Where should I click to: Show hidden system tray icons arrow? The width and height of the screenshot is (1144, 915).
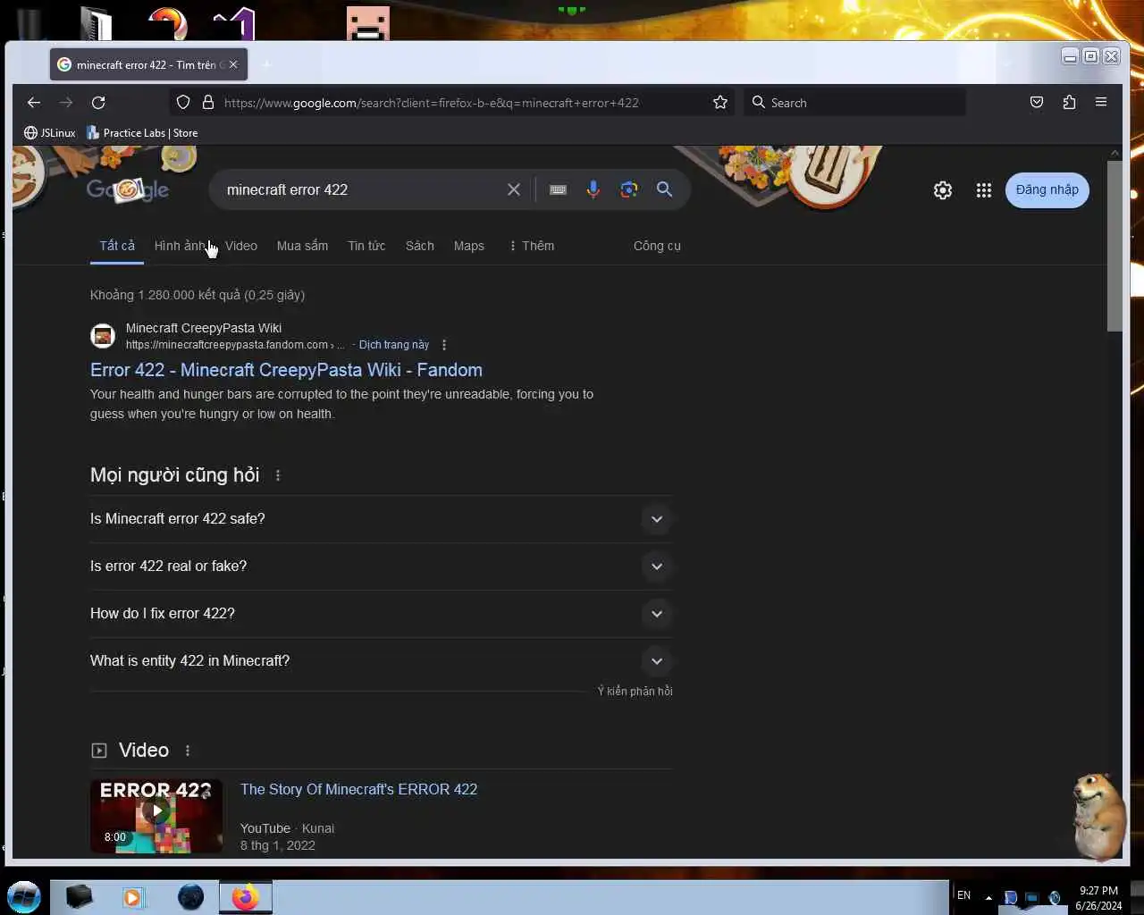coord(988,897)
